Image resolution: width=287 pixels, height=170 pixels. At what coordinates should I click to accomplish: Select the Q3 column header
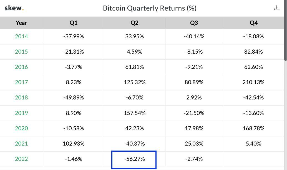click(194, 23)
